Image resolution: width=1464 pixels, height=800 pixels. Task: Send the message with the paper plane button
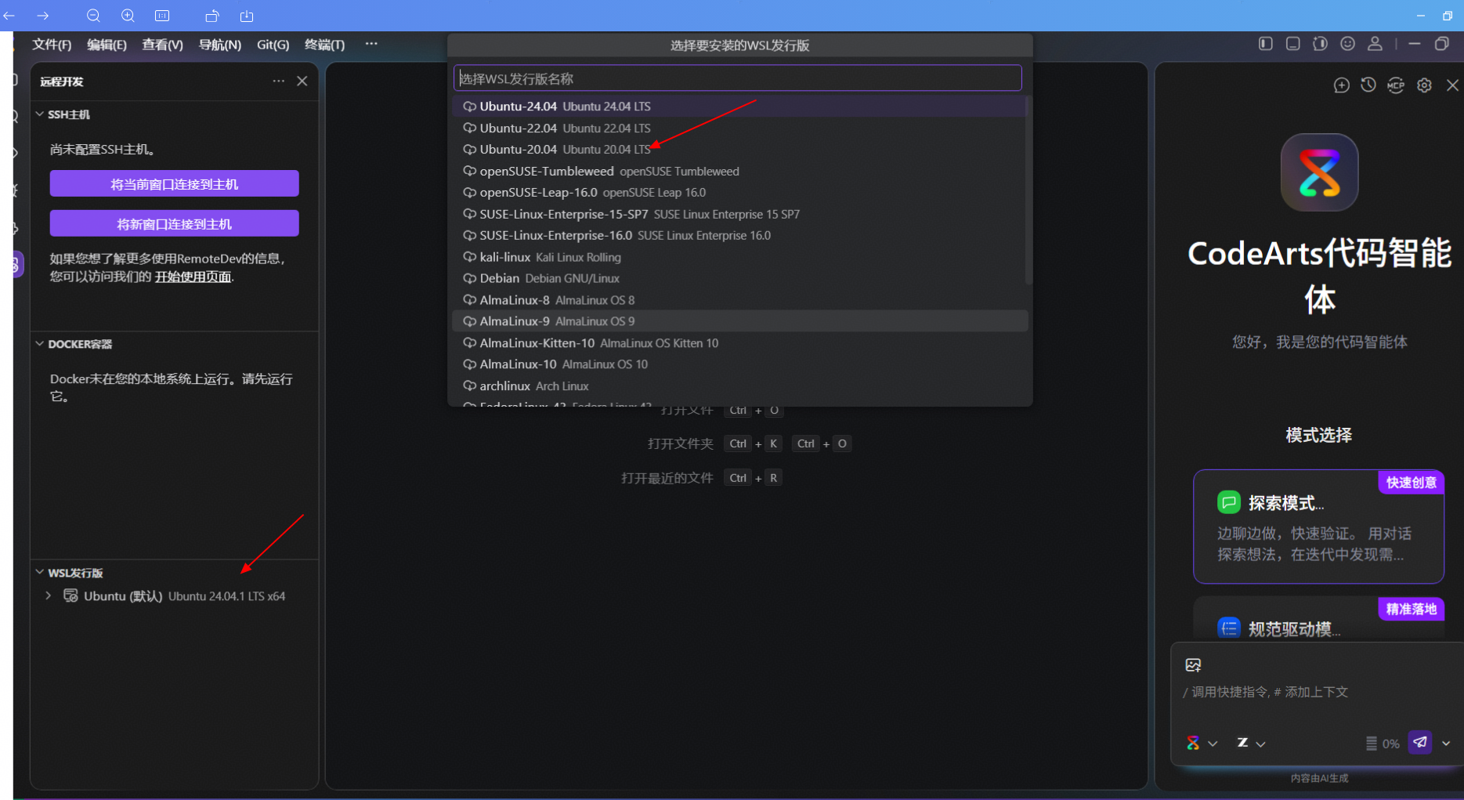1420,742
